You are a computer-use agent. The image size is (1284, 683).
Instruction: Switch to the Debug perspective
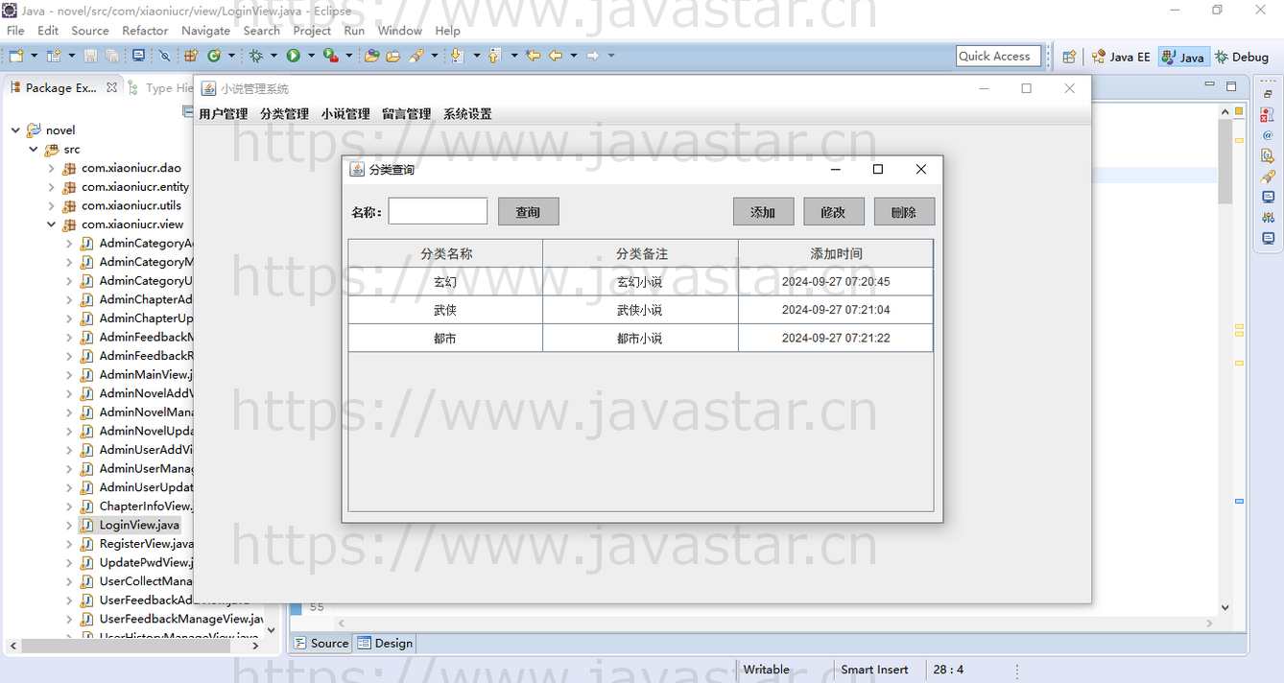click(x=1242, y=57)
